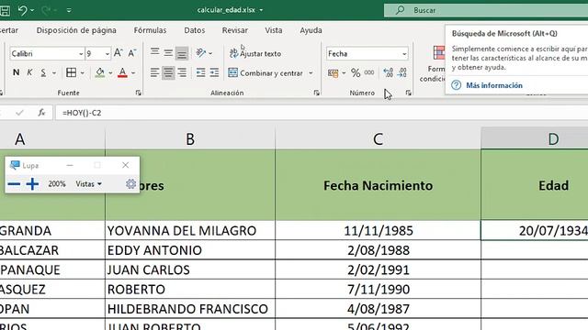Open Fuente dialog launcher
The width and height of the screenshot is (588, 330).
[139, 93]
